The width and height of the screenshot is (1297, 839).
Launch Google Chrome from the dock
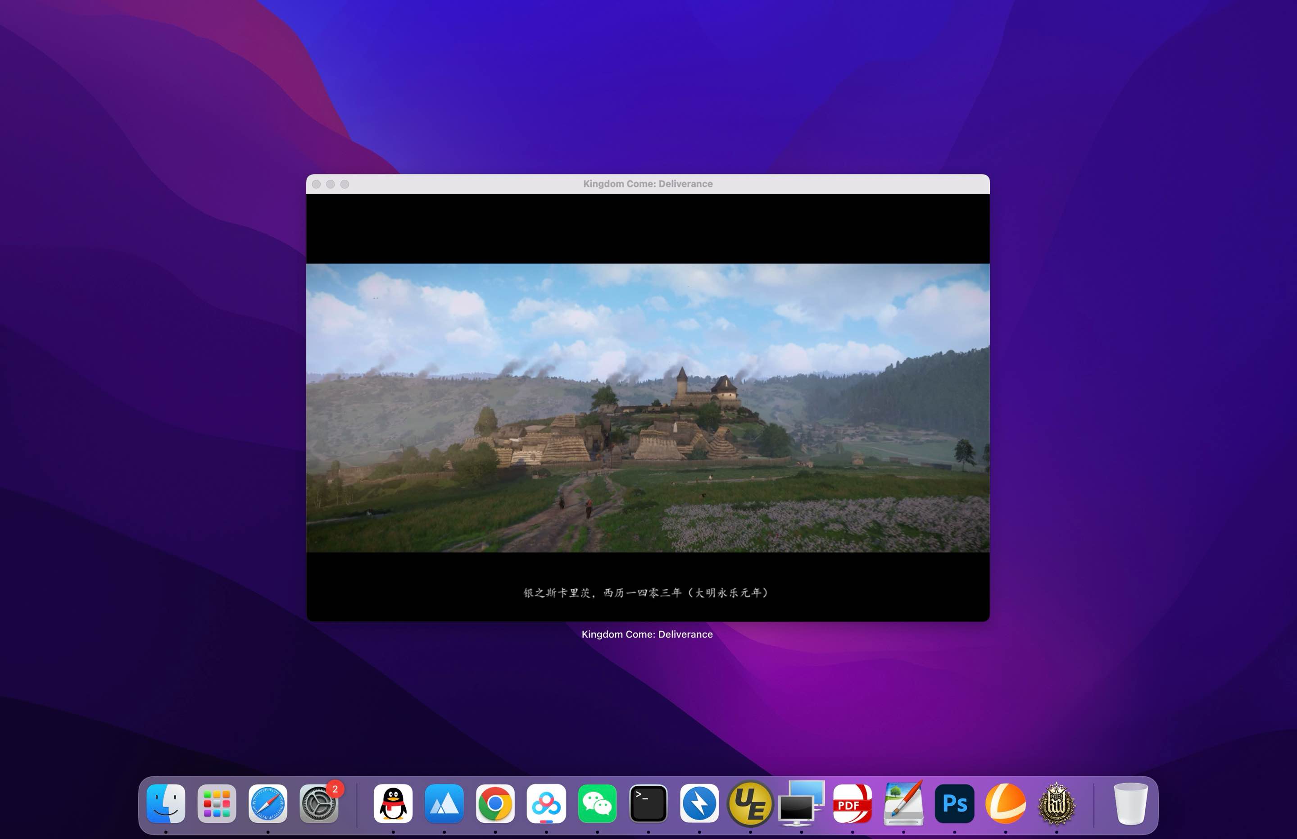pyautogui.click(x=495, y=803)
